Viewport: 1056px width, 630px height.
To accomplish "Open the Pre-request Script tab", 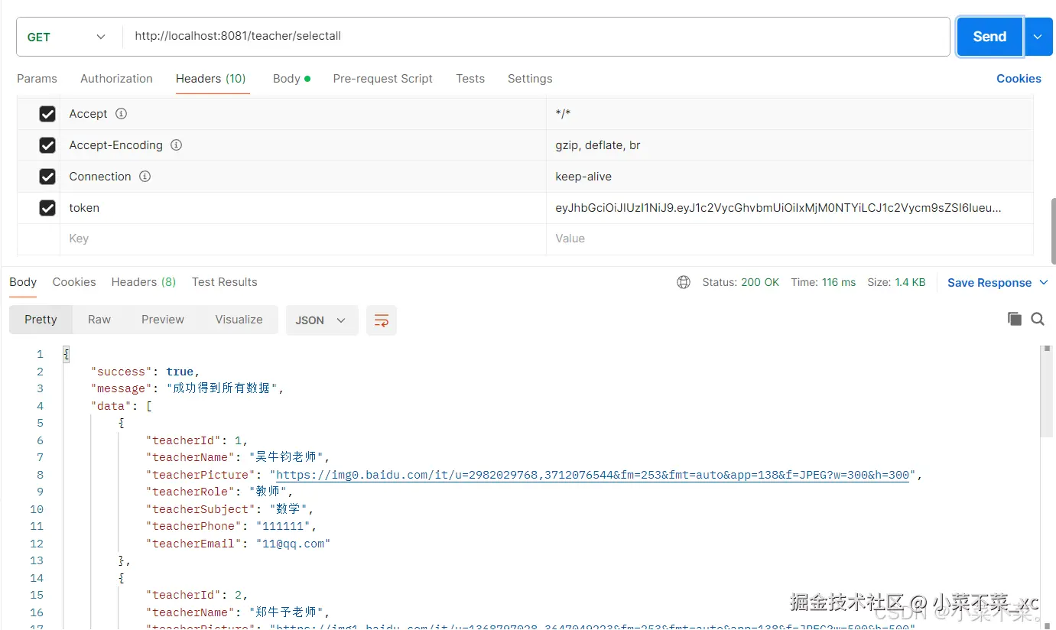I will coord(382,79).
